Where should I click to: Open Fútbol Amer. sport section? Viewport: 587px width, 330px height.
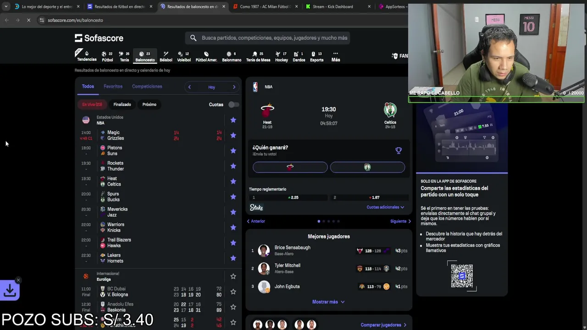[x=206, y=56]
